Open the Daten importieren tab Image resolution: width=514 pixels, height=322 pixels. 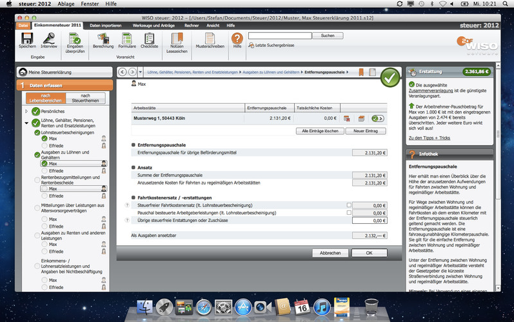click(x=106, y=25)
